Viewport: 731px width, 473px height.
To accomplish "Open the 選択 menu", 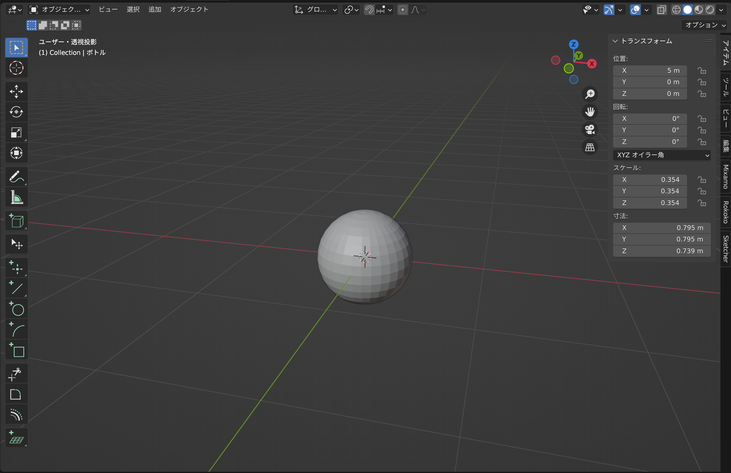I will 133,9.
